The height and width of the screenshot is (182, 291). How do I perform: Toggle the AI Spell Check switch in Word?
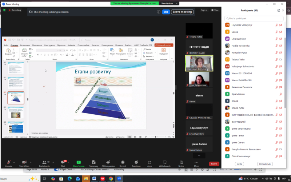click(56, 170)
